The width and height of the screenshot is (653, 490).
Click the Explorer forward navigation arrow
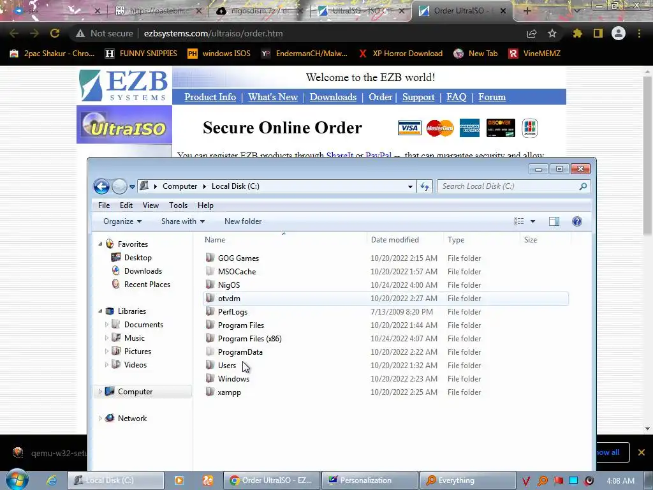[119, 186]
